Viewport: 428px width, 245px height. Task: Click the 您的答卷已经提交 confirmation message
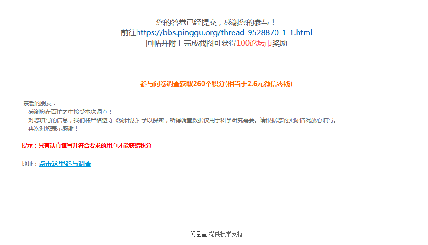pyautogui.click(x=216, y=23)
